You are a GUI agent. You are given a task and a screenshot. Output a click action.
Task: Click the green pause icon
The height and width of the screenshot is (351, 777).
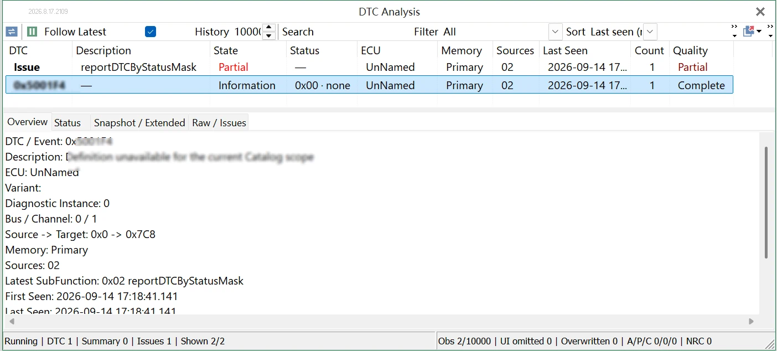tap(32, 32)
